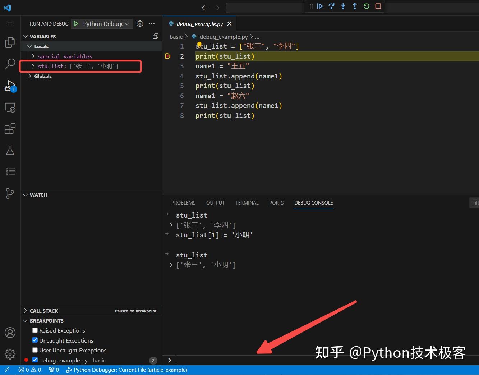Open the Extensions view from activity bar
Viewport: 479px width, 375px height.
[10, 128]
